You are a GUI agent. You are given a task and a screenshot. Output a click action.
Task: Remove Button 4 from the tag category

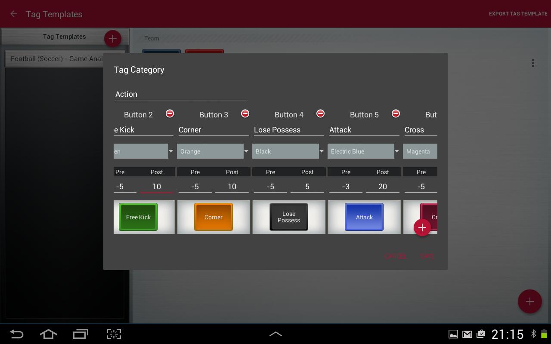pos(320,114)
